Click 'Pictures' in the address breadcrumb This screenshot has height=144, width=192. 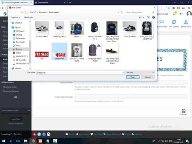(x=42, y=12)
